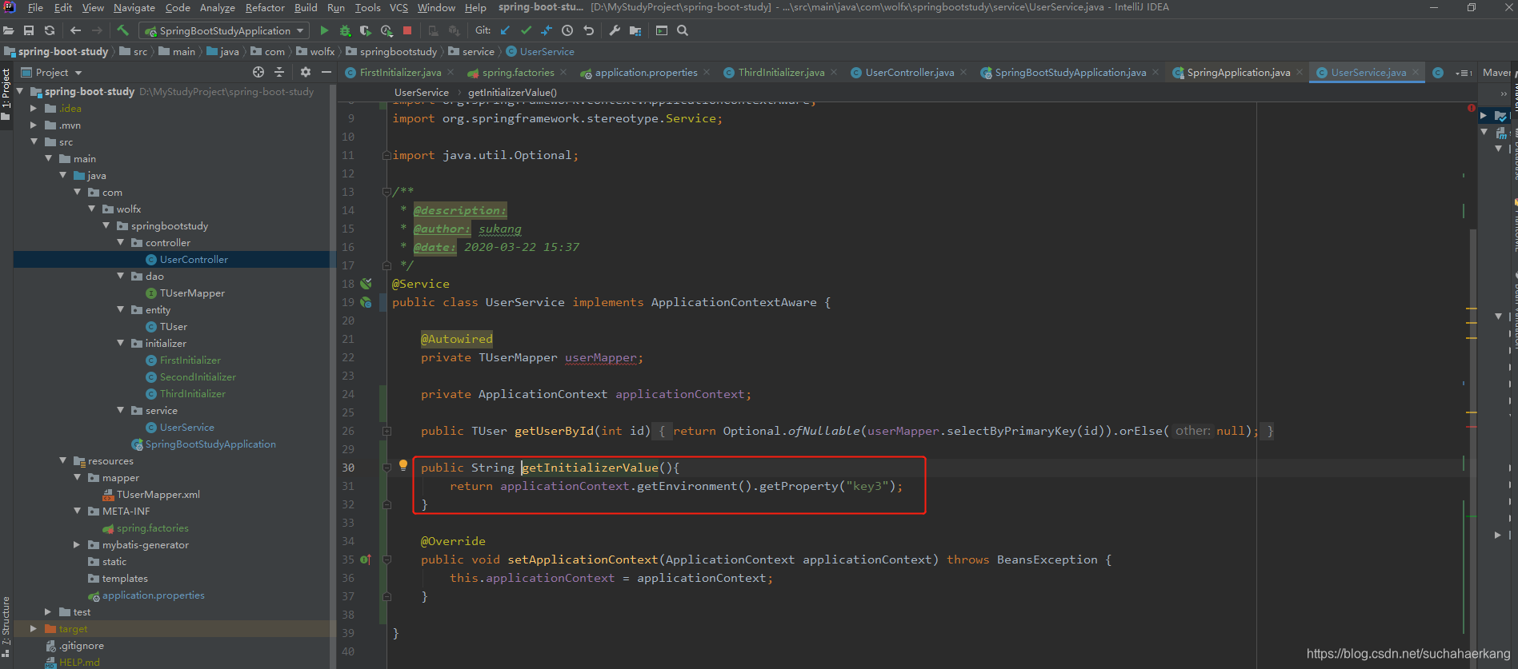Viewport: 1518px width, 669px height.
Task: Start debugging with the bug icon
Action: pyautogui.click(x=345, y=30)
